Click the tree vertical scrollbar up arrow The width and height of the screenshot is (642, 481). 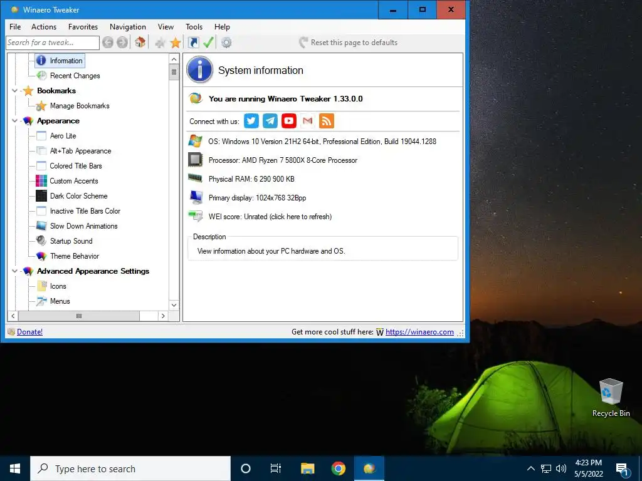tap(174, 59)
